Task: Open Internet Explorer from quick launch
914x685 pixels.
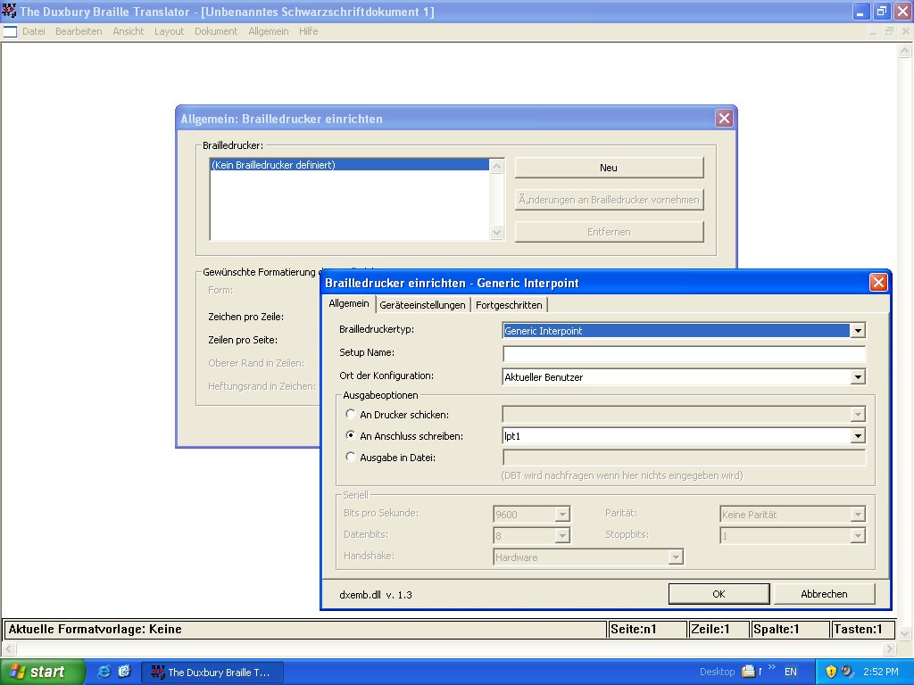Action: tap(104, 672)
